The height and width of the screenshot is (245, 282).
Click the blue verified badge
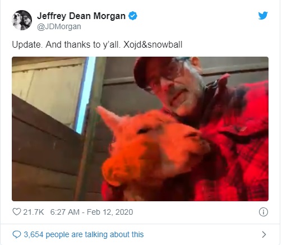tap(133, 16)
